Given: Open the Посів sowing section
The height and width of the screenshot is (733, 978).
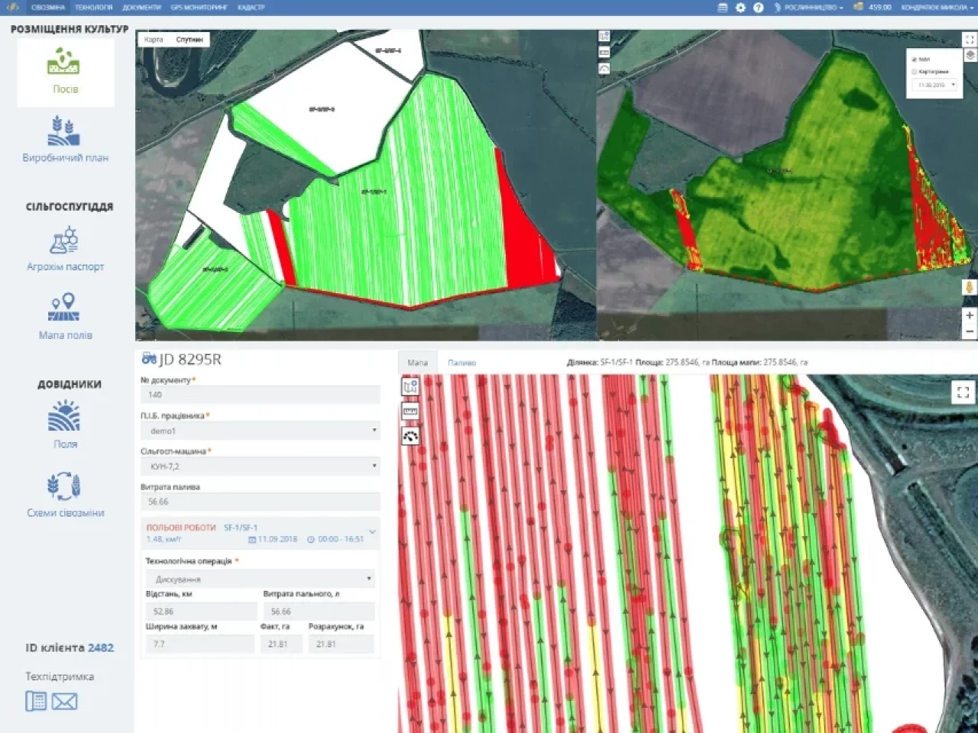Looking at the screenshot, I should tap(65, 71).
